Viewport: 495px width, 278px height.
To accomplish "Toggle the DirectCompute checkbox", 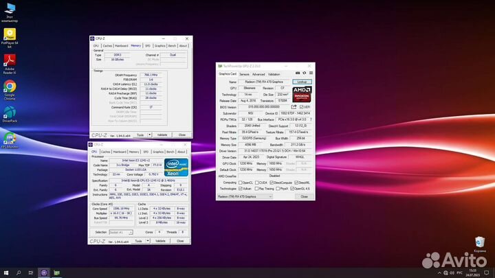I will pyautogui.click(x=272, y=183).
